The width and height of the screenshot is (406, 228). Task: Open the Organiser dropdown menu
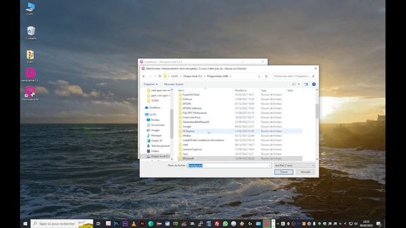click(x=150, y=84)
